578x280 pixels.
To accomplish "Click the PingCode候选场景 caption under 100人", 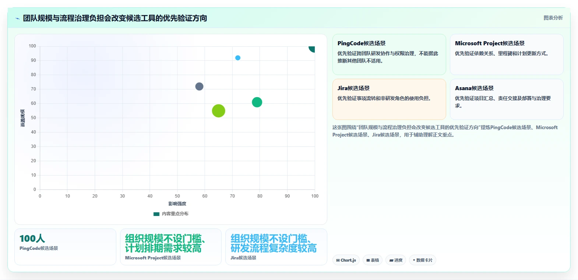I will pyautogui.click(x=39, y=248).
